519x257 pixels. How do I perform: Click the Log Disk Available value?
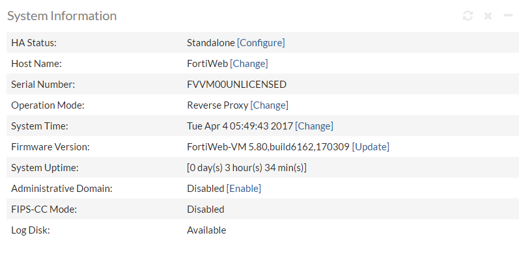[x=206, y=230]
